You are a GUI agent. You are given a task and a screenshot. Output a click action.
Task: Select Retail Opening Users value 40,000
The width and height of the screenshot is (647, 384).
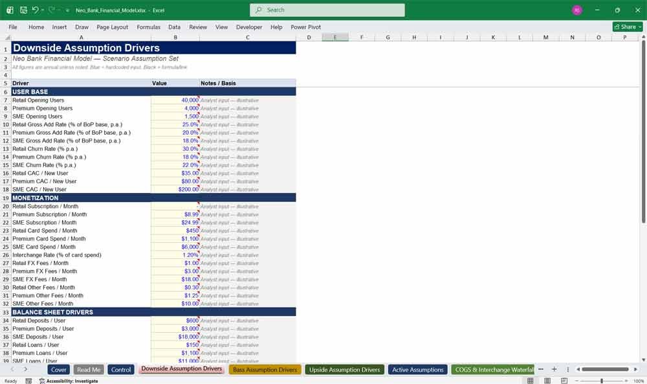point(175,100)
